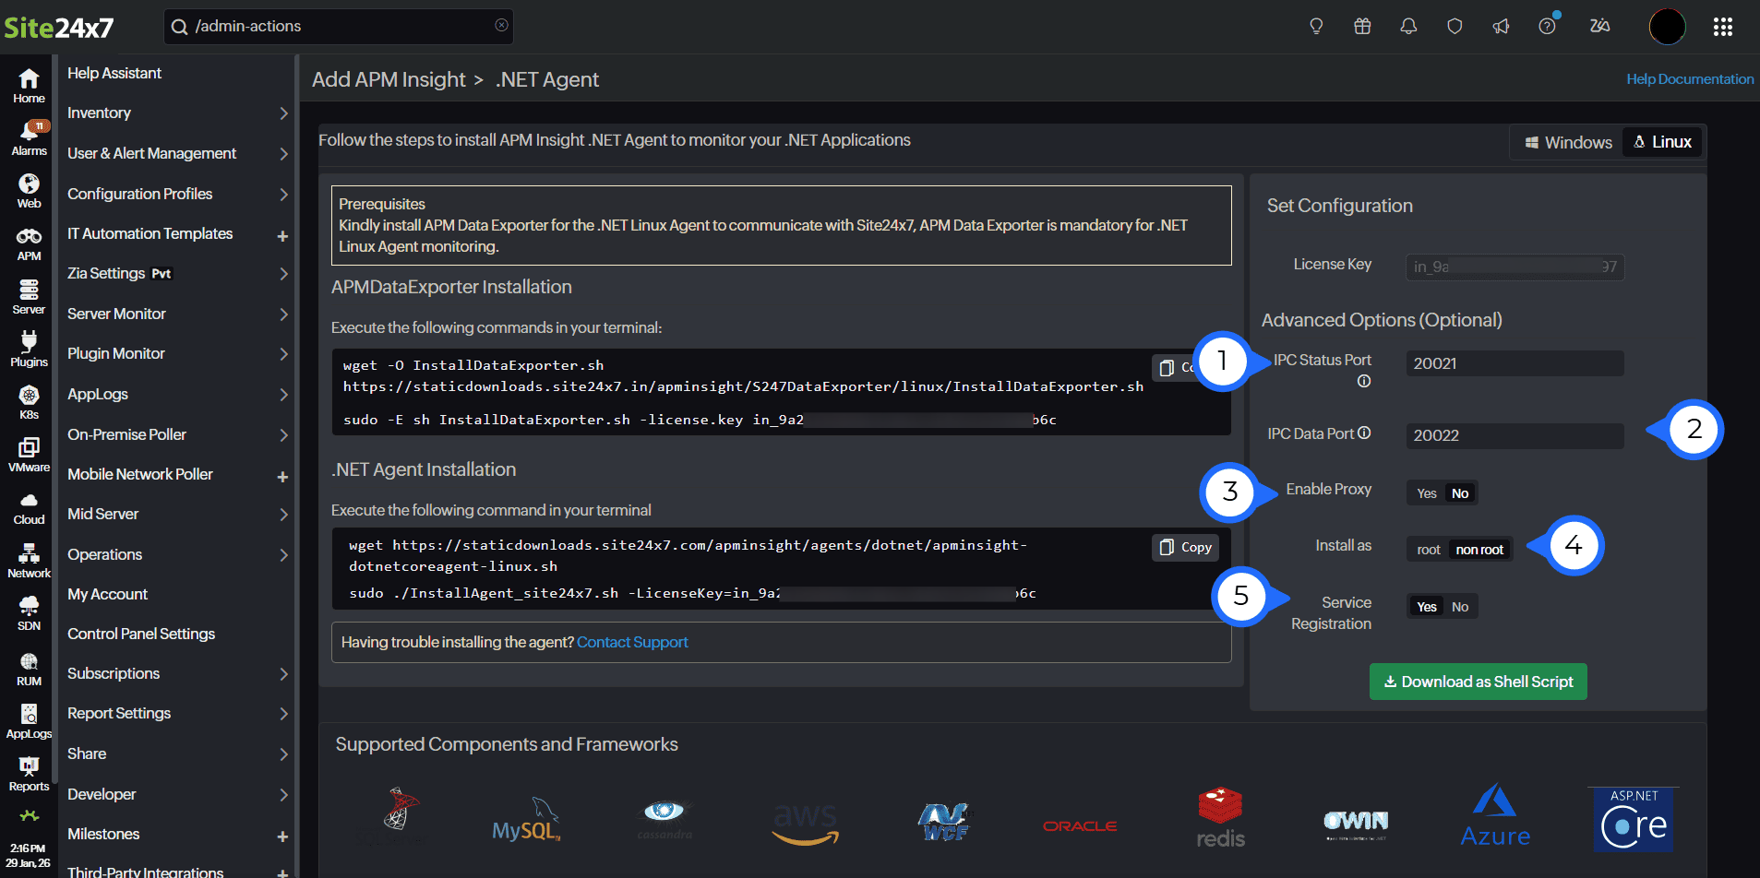
Task: Open the Contact Support link
Action: [x=632, y=642]
